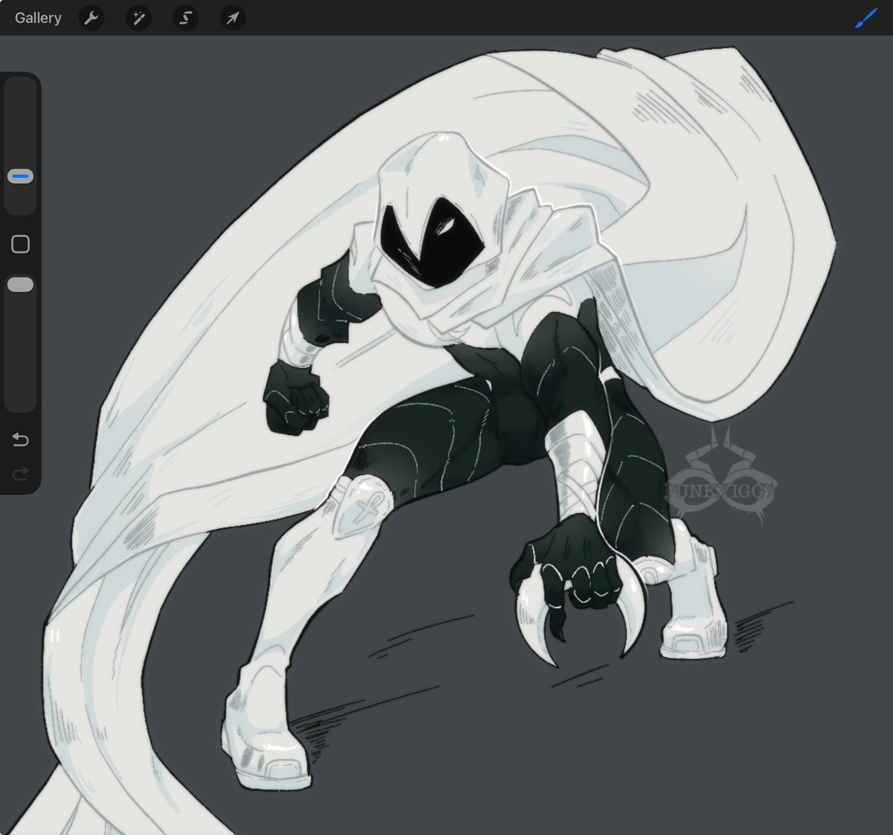Open the Gallery view
Viewport: 893px width, 835px height.
click(38, 18)
